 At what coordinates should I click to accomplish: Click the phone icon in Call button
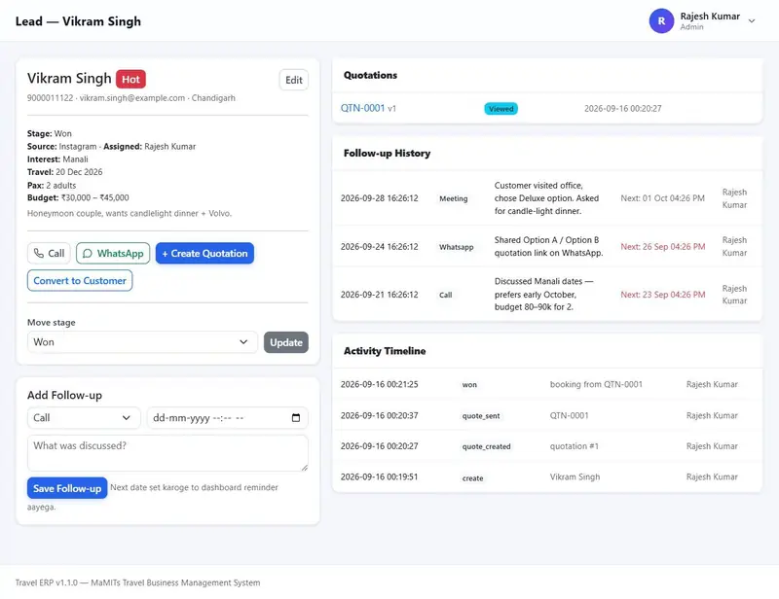[39, 253]
